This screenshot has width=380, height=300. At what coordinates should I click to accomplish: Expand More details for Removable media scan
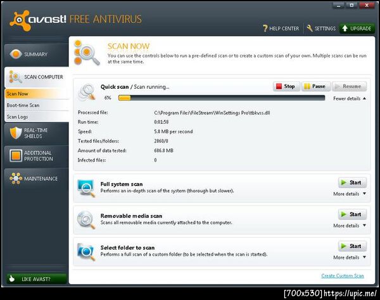[x=350, y=226]
